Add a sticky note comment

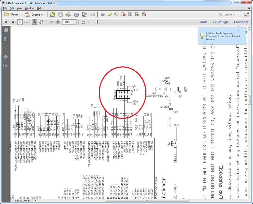[110, 14]
